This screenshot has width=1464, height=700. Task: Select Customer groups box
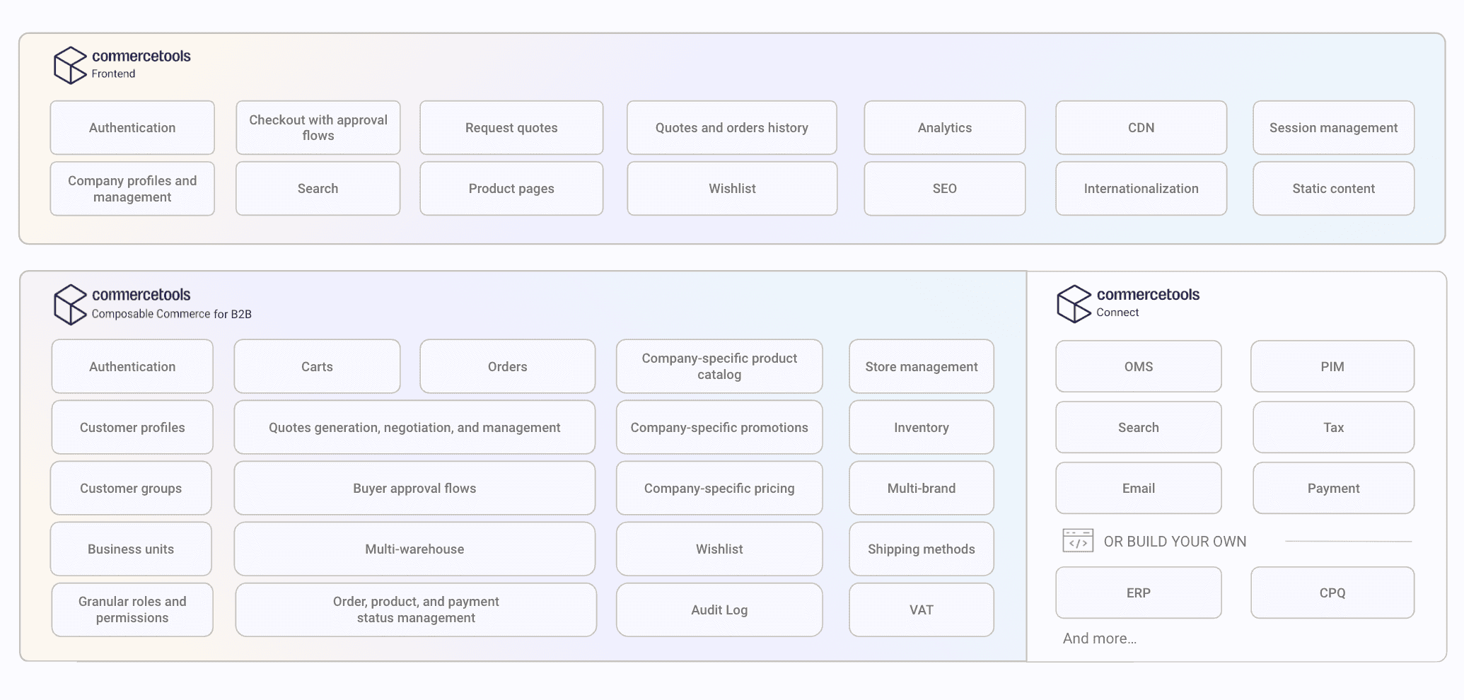[x=131, y=488]
